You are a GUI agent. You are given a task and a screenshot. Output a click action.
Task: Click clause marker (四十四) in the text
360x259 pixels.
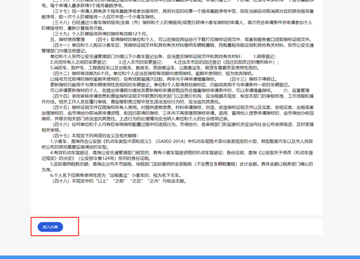click(x=61, y=96)
